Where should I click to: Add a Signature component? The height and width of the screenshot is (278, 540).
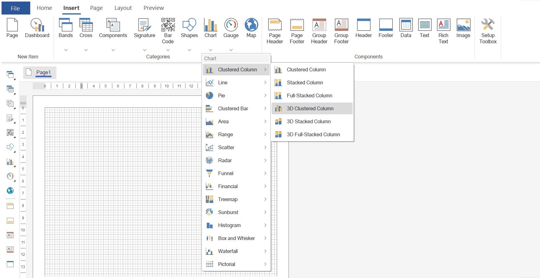click(144, 28)
